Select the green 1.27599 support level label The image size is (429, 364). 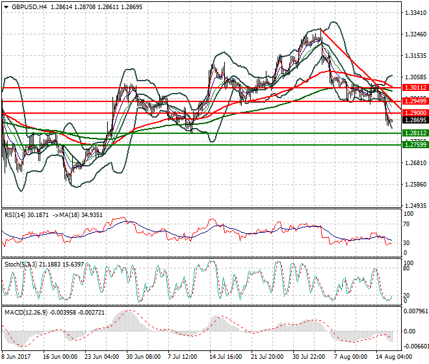pyautogui.click(x=415, y=144)
